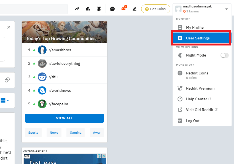Select the Gaming category button

click(76, 133)
